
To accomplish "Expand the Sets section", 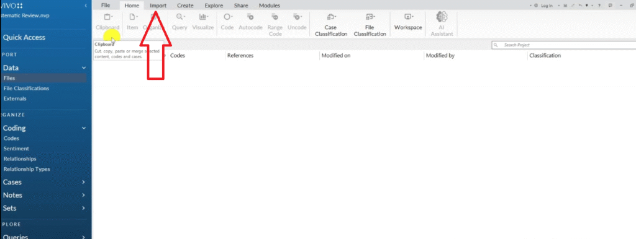I will click(x=43, y=208).
